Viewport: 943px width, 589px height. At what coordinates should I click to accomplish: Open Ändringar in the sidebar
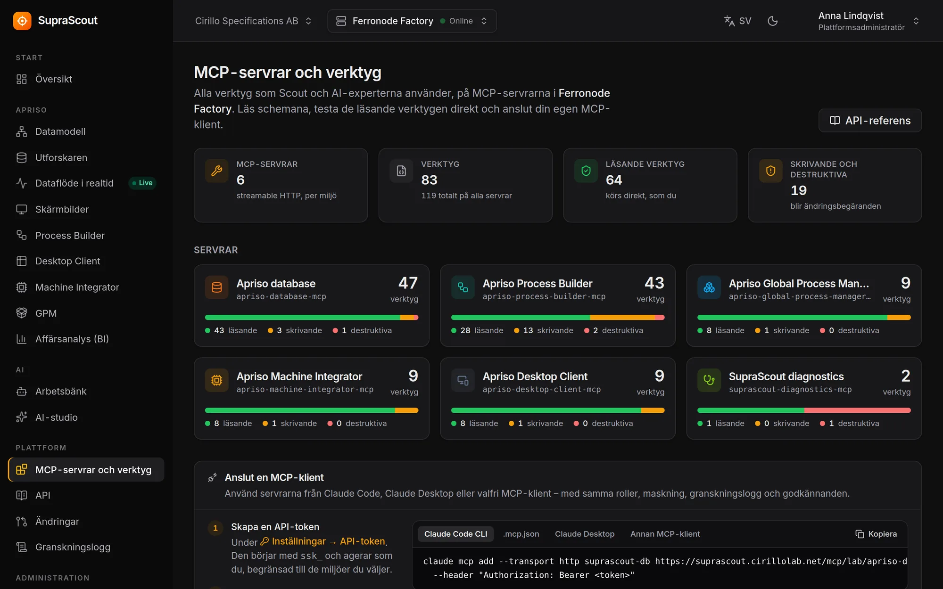click(86, 522)
